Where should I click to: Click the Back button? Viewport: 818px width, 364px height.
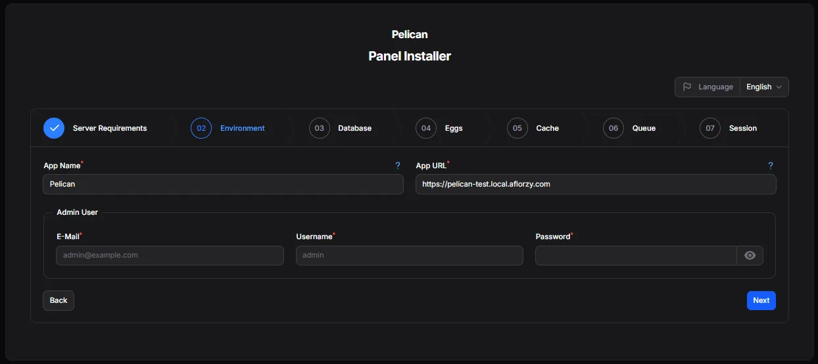[59, 300]
